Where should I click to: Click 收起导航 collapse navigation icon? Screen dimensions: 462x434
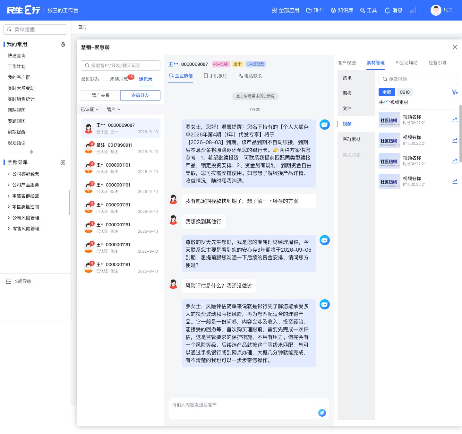8,281
